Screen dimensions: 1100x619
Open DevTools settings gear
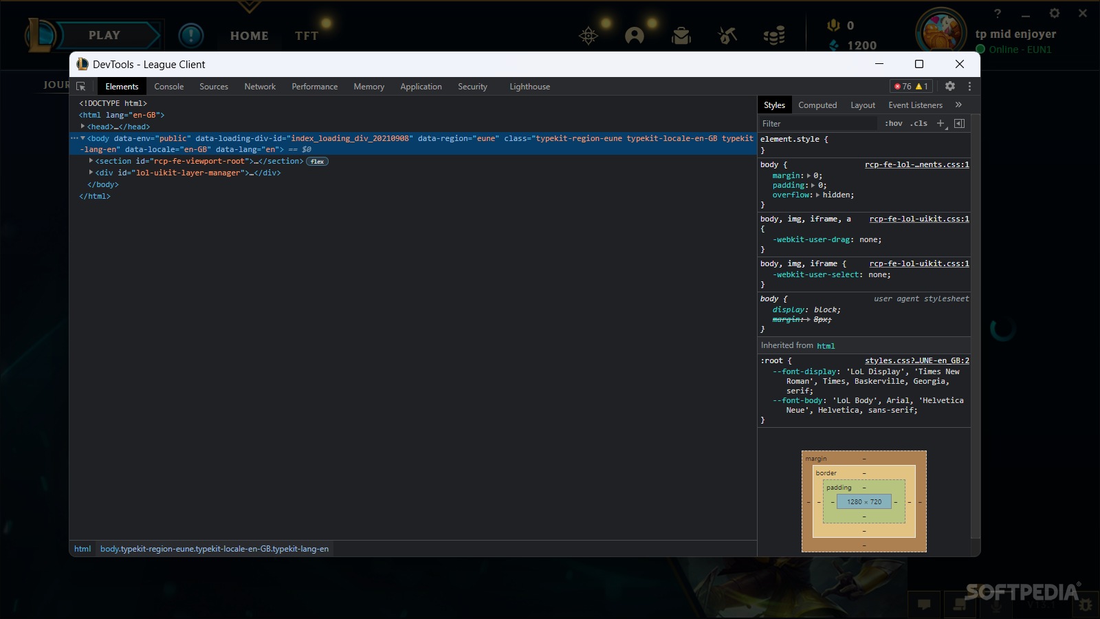tap(950, 86)
